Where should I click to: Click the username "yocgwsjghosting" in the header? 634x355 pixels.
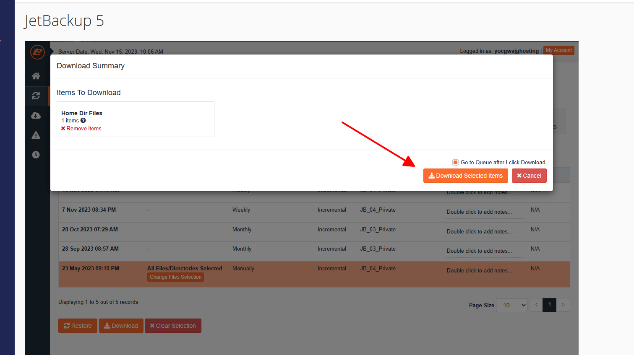point(517,51)
